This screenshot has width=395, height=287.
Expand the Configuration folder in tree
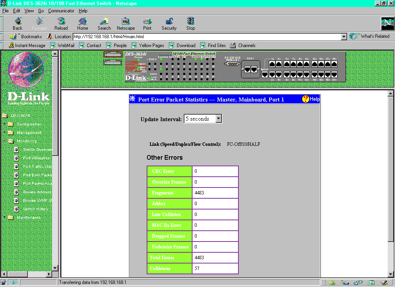click(5, 124)
